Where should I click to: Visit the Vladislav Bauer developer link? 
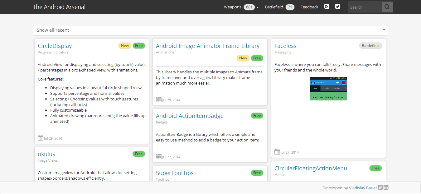coord(363,188)
